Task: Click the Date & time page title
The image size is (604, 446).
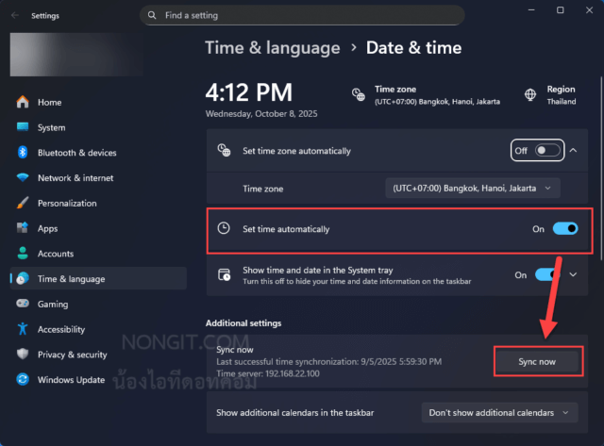Action: pos(413,48)
